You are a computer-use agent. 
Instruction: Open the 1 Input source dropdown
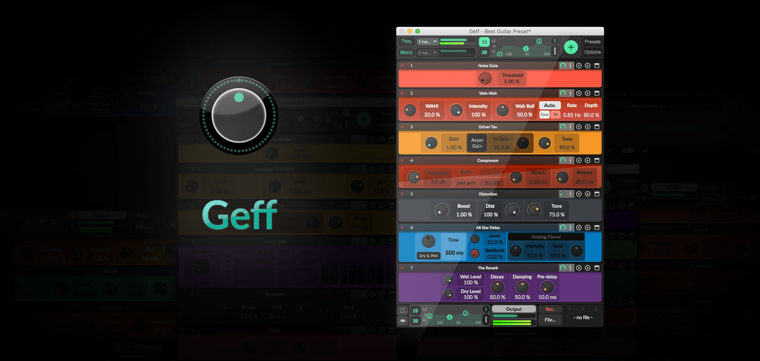click(427, 41)
